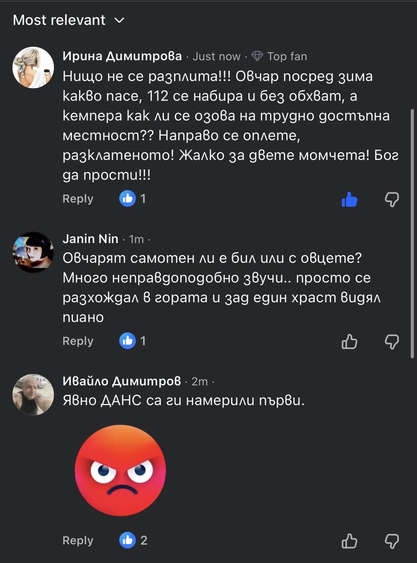The image size is (417, 563).
Task: Reply to Ирина Димитрова's comment
Action: click(78, 199)
